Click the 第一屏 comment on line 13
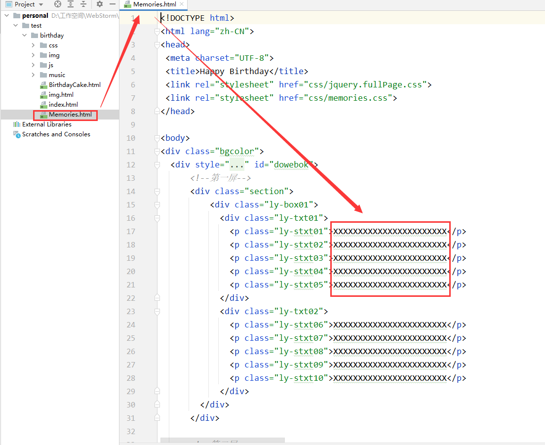545x445 pixels. pos(220,178)
